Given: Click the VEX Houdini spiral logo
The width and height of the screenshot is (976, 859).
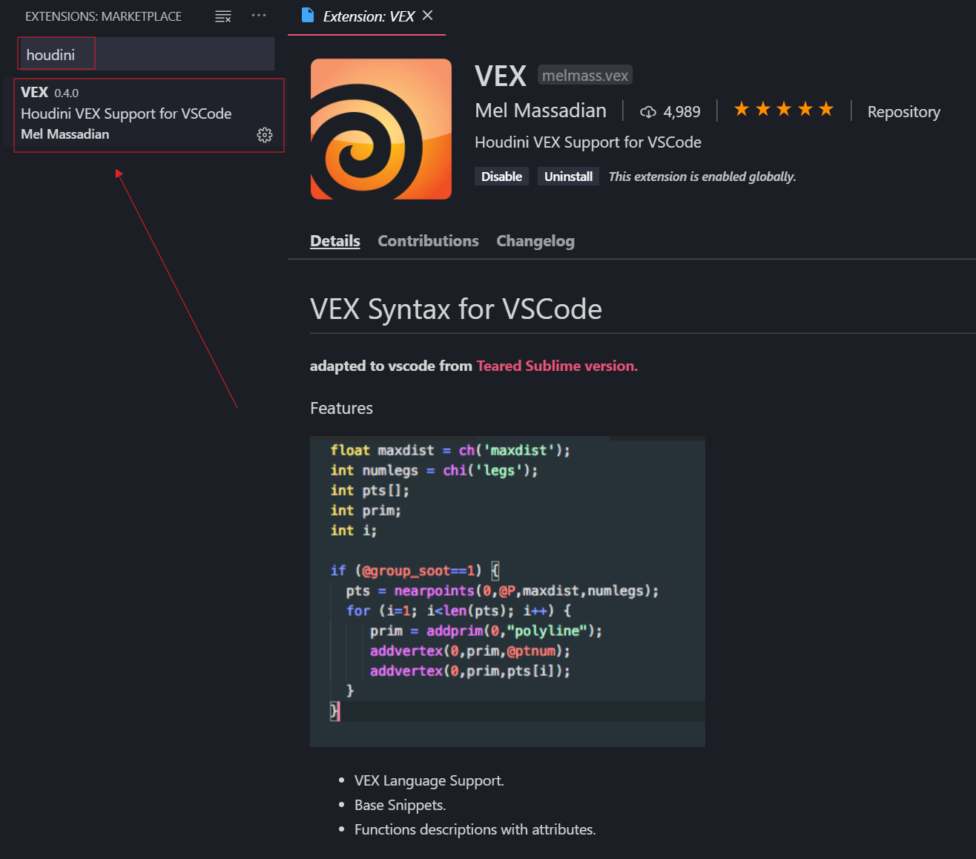Looking at the screenshot, I should tap(381, 129).
